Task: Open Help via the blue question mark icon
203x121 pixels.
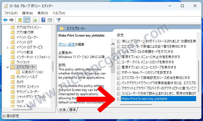Action: 43,20
